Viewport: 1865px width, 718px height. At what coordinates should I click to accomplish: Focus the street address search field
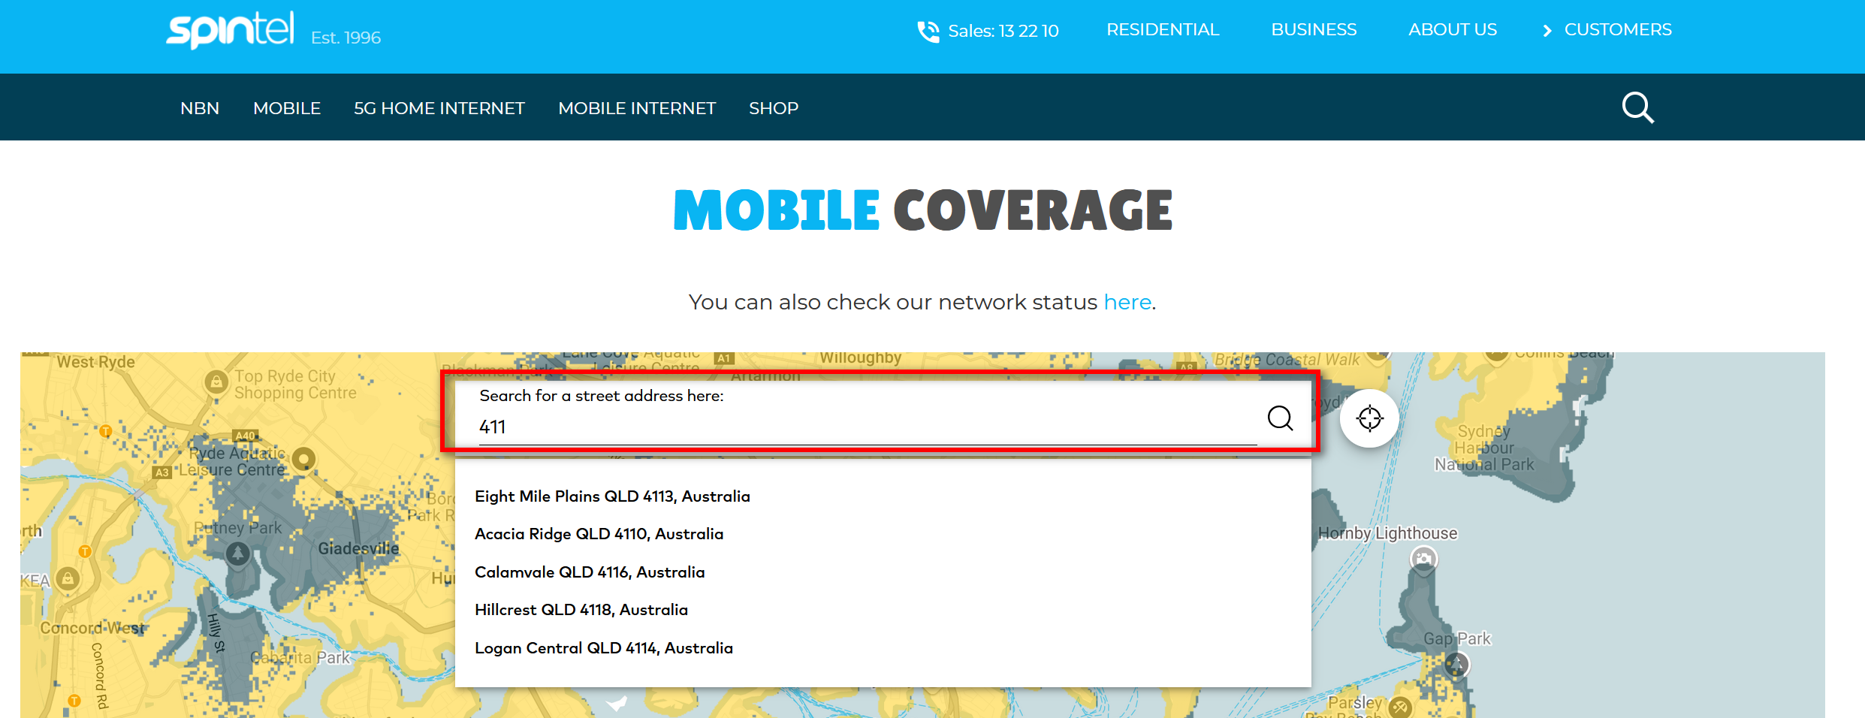868,427
